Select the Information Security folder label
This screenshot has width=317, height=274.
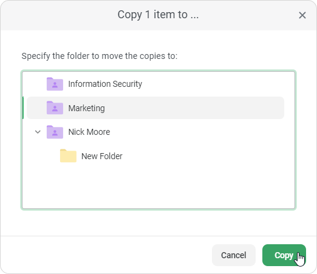(105, 84)
